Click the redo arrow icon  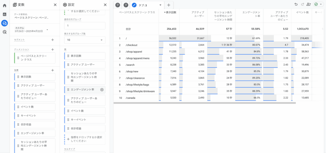click(302, 4)
